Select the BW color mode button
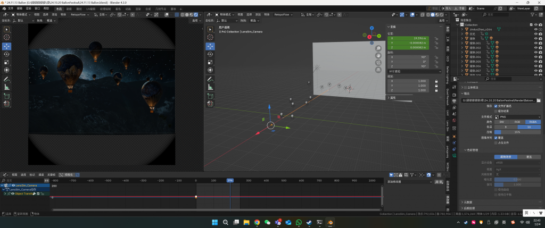This screenshot has height=228, width=545. point(502,122)
